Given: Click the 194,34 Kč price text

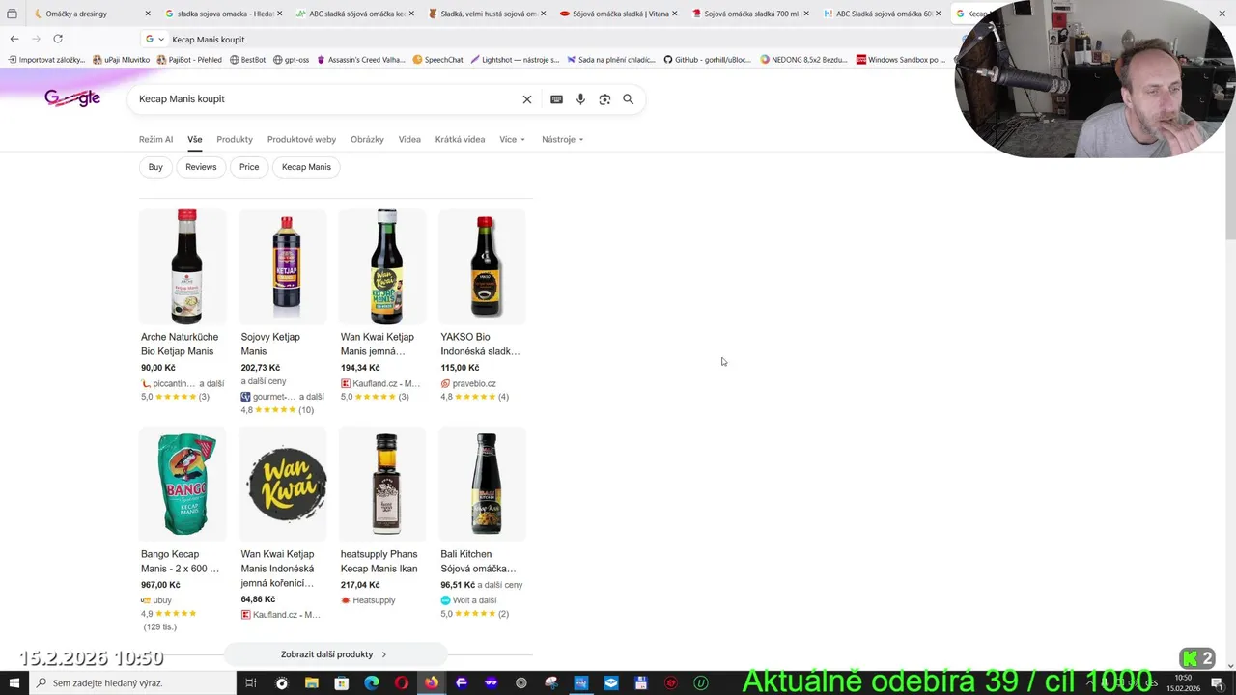Looking at the screenshot, I should [360, 368].
